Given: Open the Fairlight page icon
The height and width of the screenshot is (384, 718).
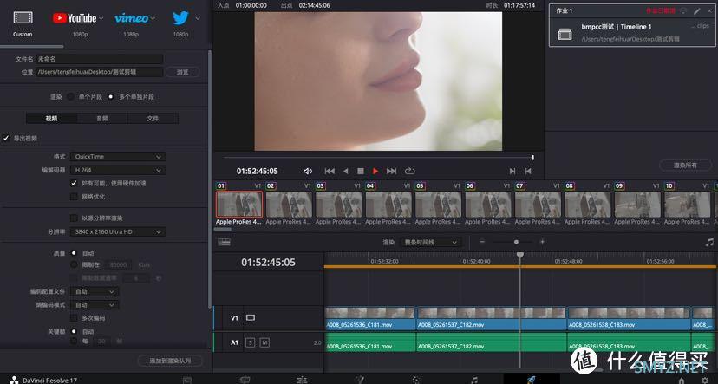Looking at the screenshot, I should coord(474,380).
